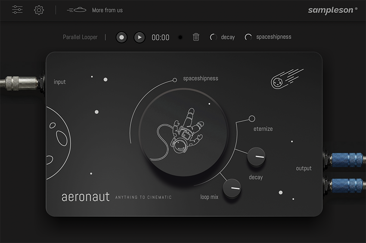Play the recorded loop
Viewport: 366px width, 243px height.
pos(140,37)
